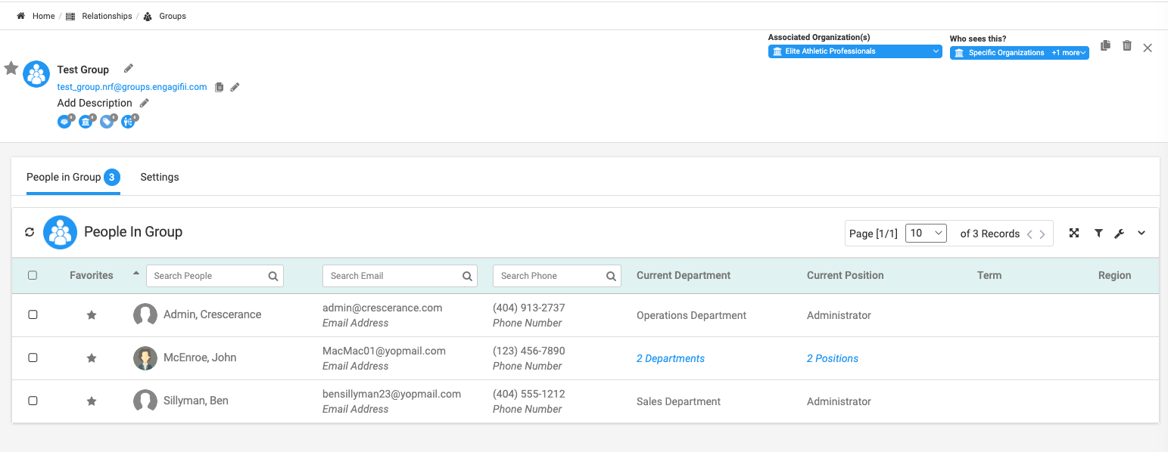Open the 2 Positions link for McEnroe
The width and height of the screenshot is (1168, 452).
[x=833, y=358]
